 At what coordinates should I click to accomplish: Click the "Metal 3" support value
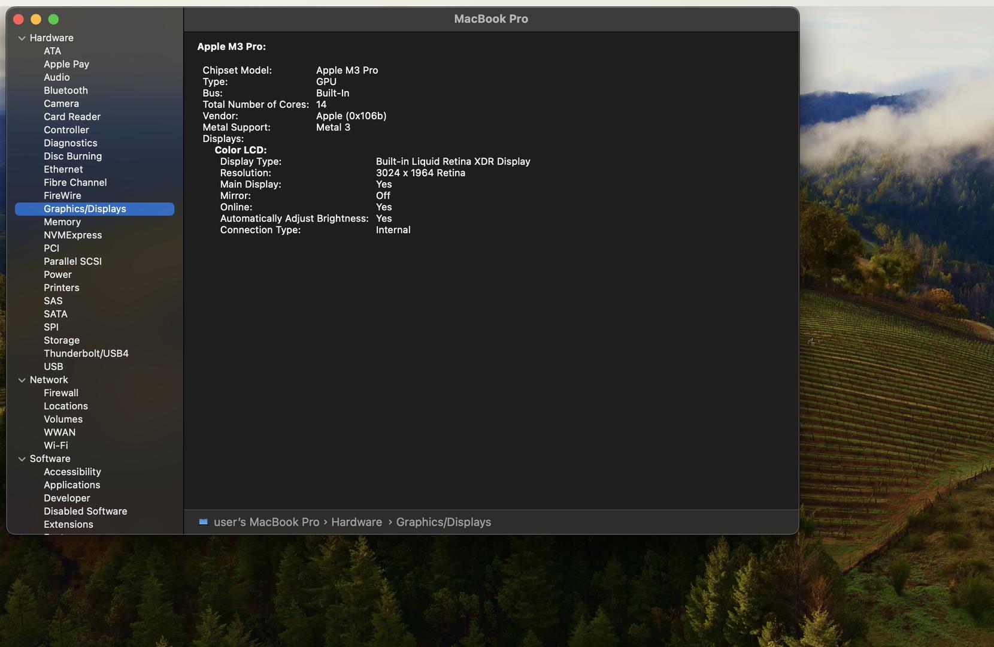[333, 128]
